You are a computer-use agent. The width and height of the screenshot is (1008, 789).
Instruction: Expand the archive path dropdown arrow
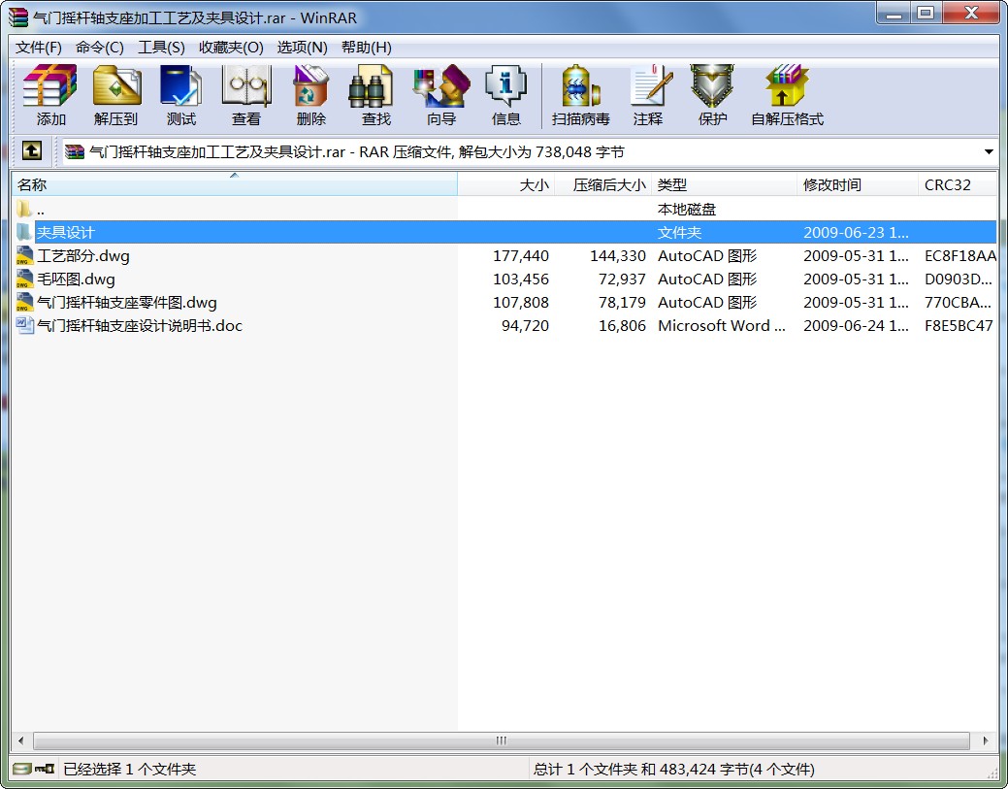[x=989, y=152]
